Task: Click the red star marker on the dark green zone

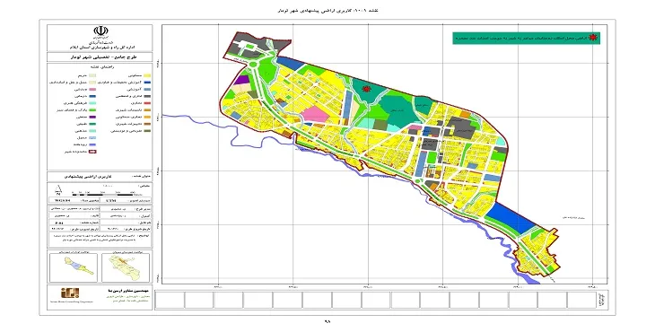Action: point(367,89)
